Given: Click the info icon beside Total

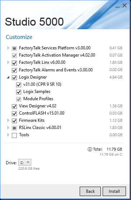Looking at the screenshot, I should (90, 149).
